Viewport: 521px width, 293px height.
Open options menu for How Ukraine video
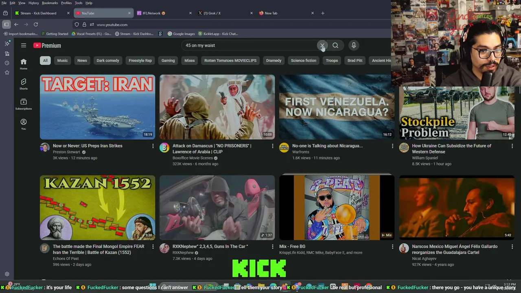click(512, 146)
